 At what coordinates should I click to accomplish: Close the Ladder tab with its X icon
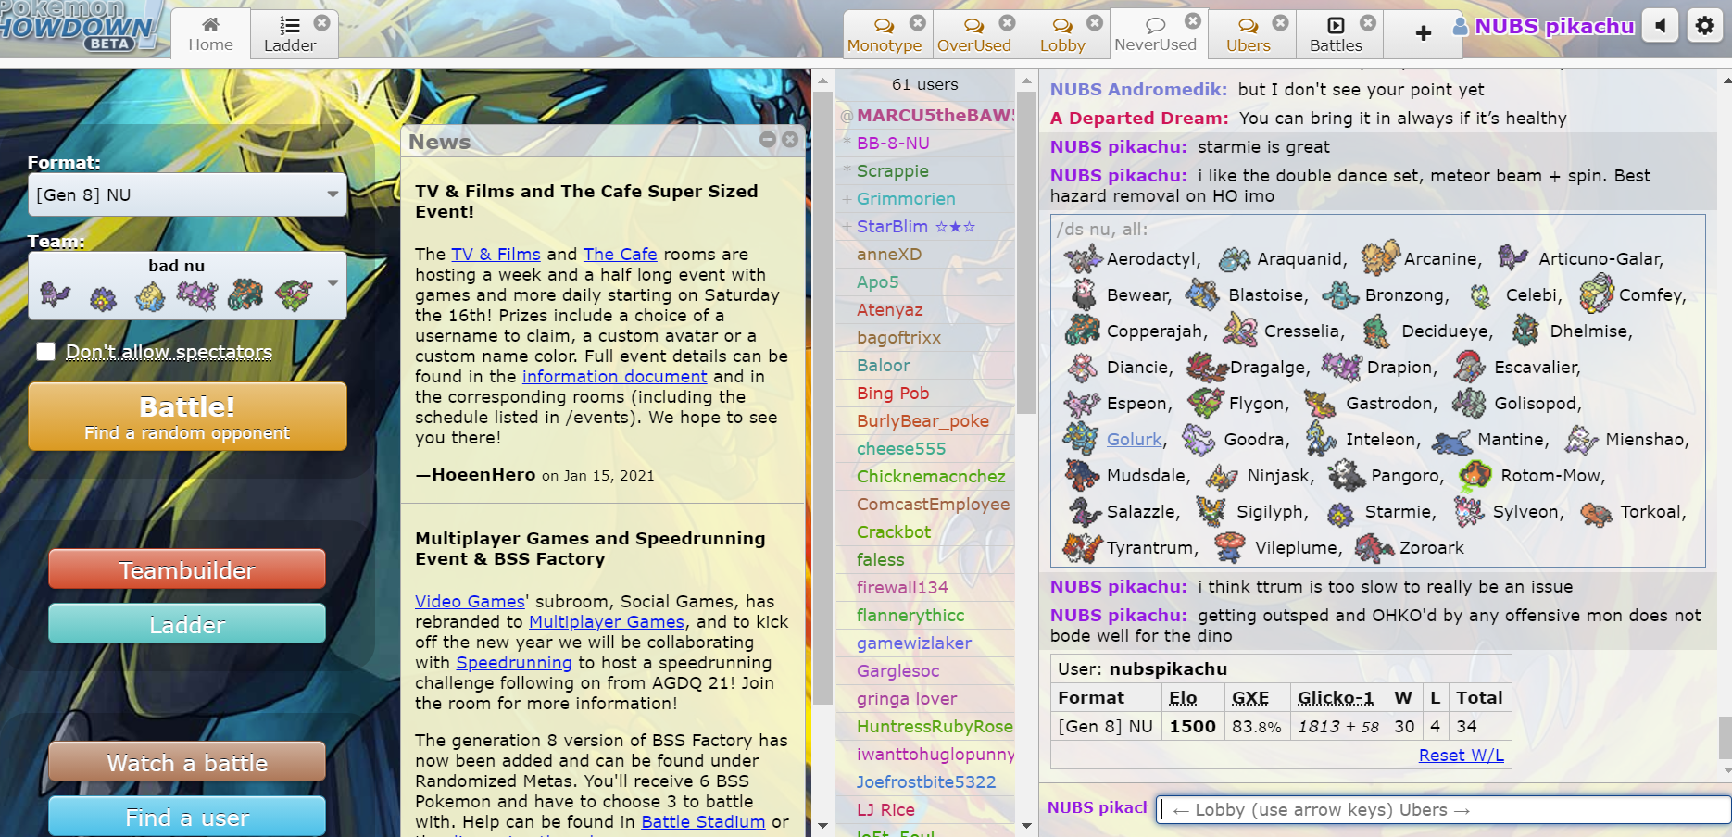click(x=321, y=22)
